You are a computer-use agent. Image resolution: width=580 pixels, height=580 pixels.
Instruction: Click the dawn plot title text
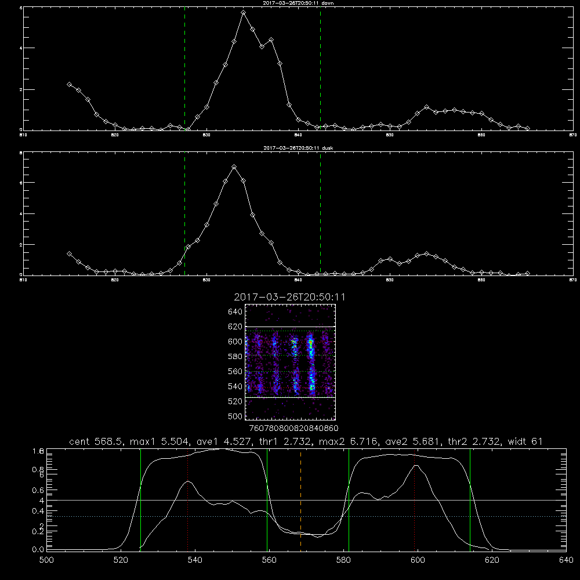[298, 3]
